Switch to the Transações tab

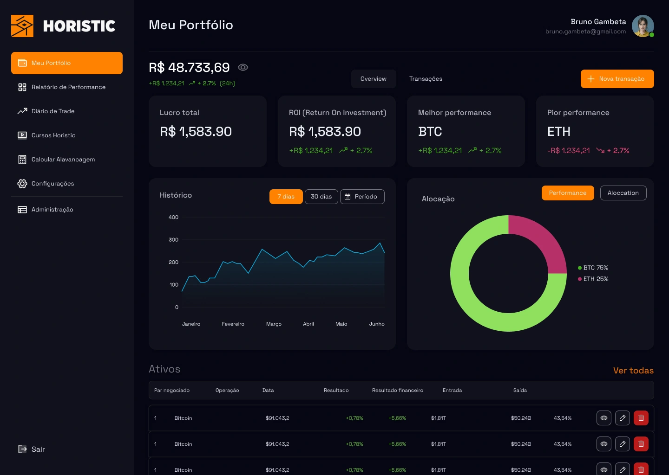426,79
